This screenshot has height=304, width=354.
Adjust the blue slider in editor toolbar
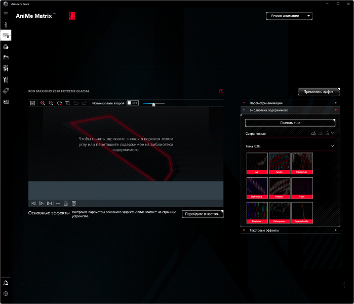pyautogui.click(x=153, y=104)
